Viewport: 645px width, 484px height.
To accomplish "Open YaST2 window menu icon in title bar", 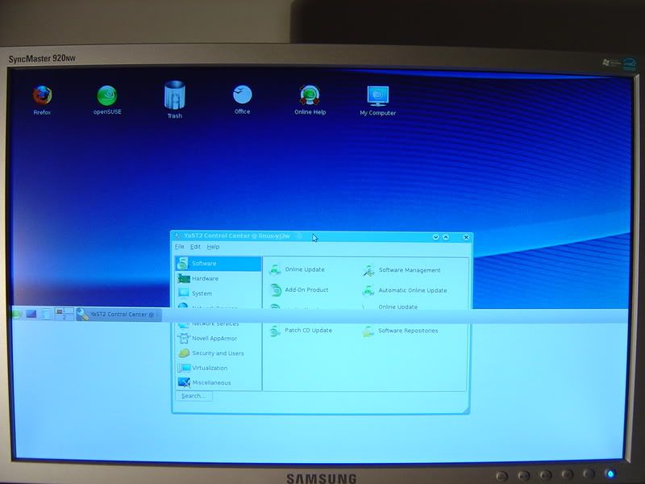I will (x=177, y=236).
